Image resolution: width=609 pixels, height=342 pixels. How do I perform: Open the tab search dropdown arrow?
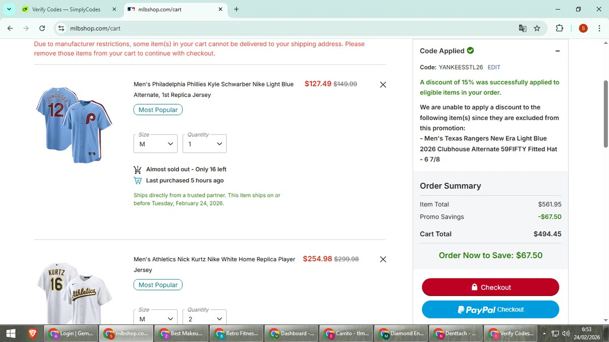pos(9,9)
